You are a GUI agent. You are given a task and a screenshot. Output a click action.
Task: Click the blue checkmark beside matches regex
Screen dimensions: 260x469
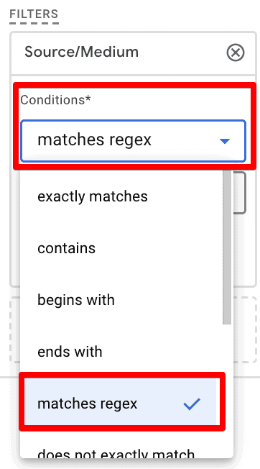(192, 404)
